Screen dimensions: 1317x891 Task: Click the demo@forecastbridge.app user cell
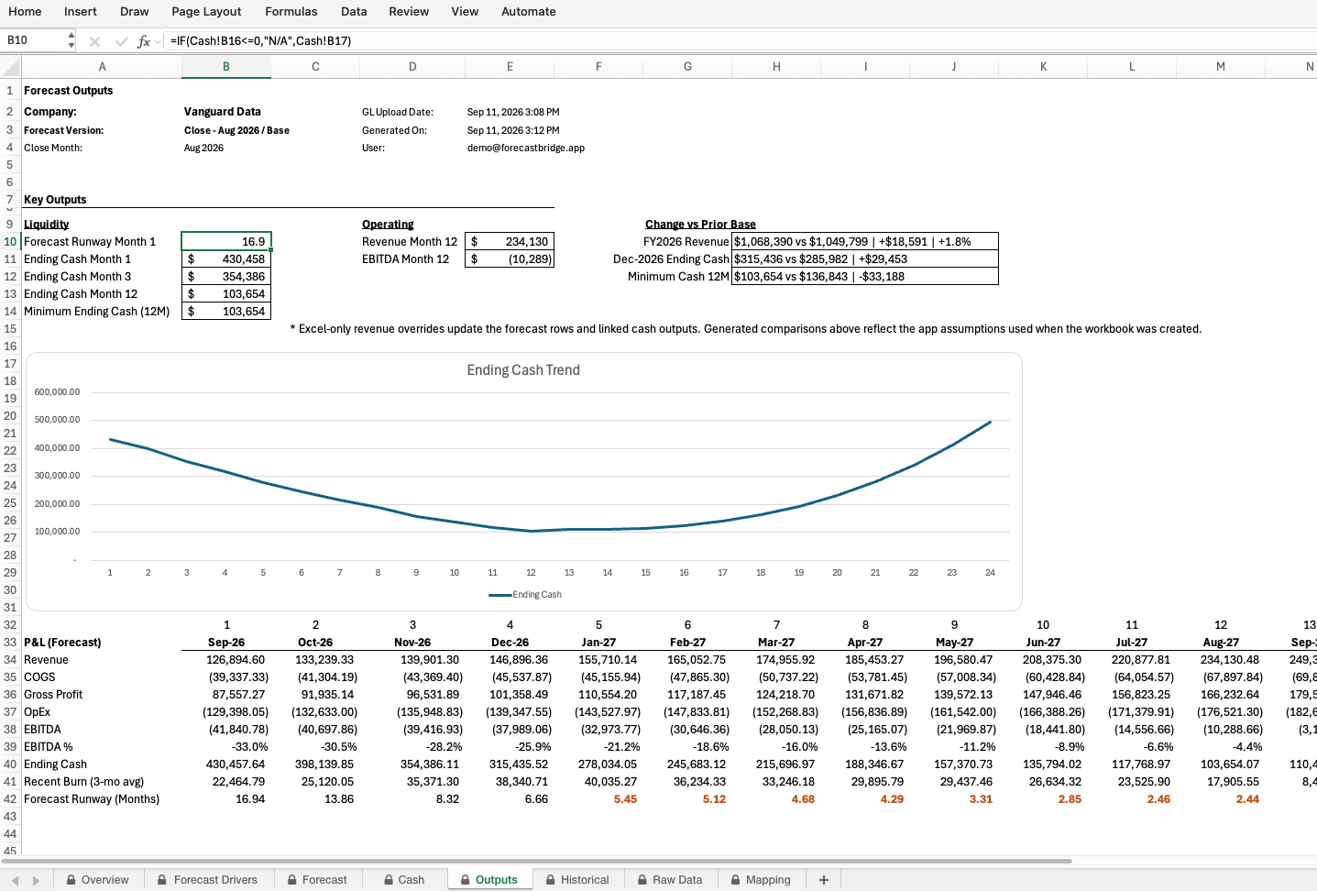pyautogui.click(x=526, y=148)
